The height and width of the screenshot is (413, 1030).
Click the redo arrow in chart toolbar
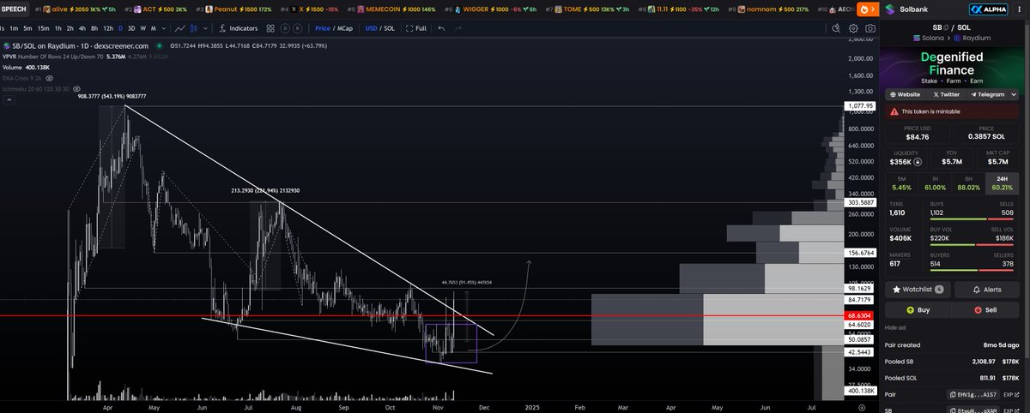(458, 28)
